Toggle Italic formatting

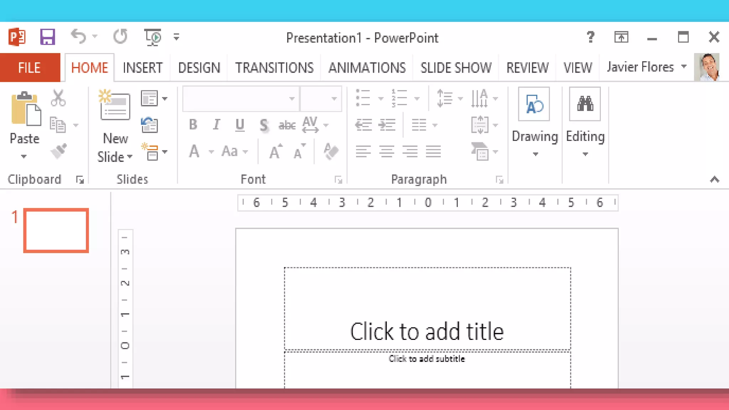216,125
